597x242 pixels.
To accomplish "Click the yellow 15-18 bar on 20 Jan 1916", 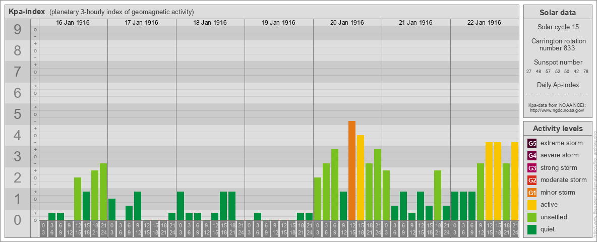I will coord(361,177).
